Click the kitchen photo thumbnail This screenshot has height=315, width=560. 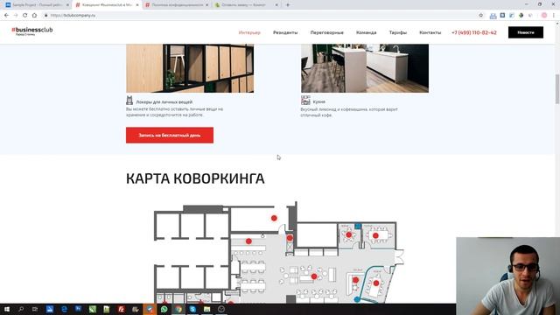[365, 68]
